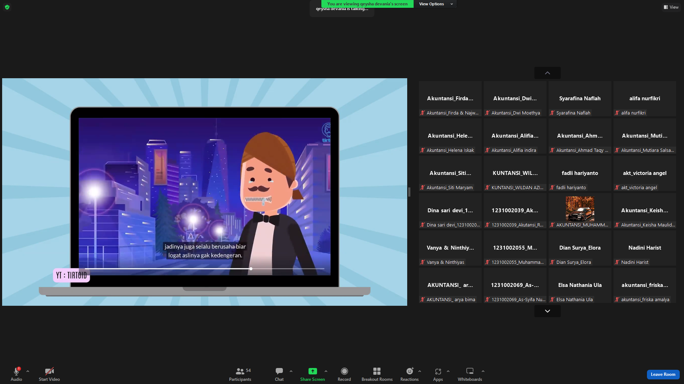
Task: Expand the Reactions options arrow
Action: click(x=420, y=371)
